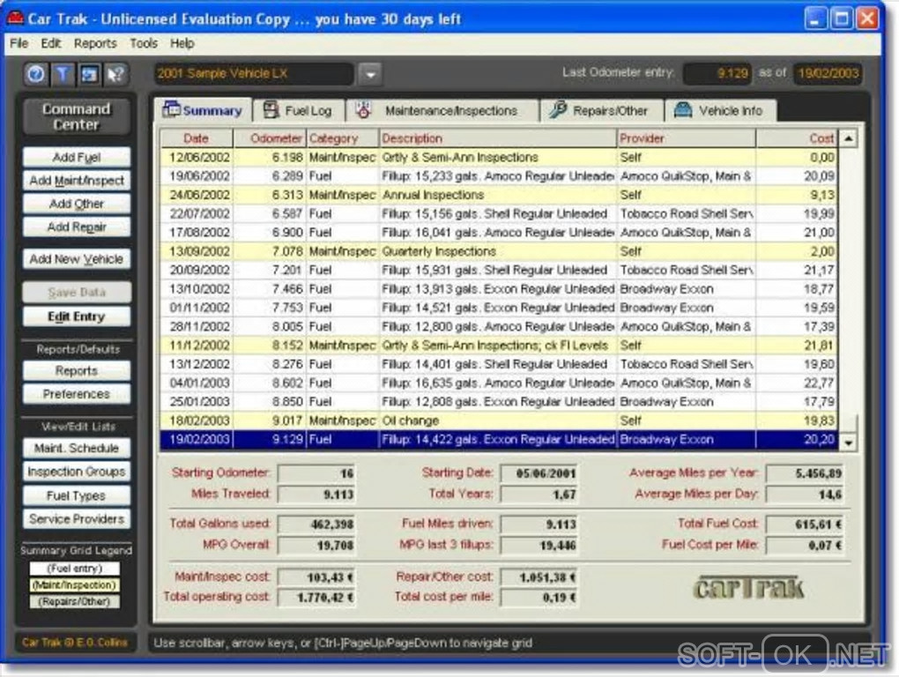Sort grid by Odometer column header
899x677 pixels.
[x=270, y=138]
